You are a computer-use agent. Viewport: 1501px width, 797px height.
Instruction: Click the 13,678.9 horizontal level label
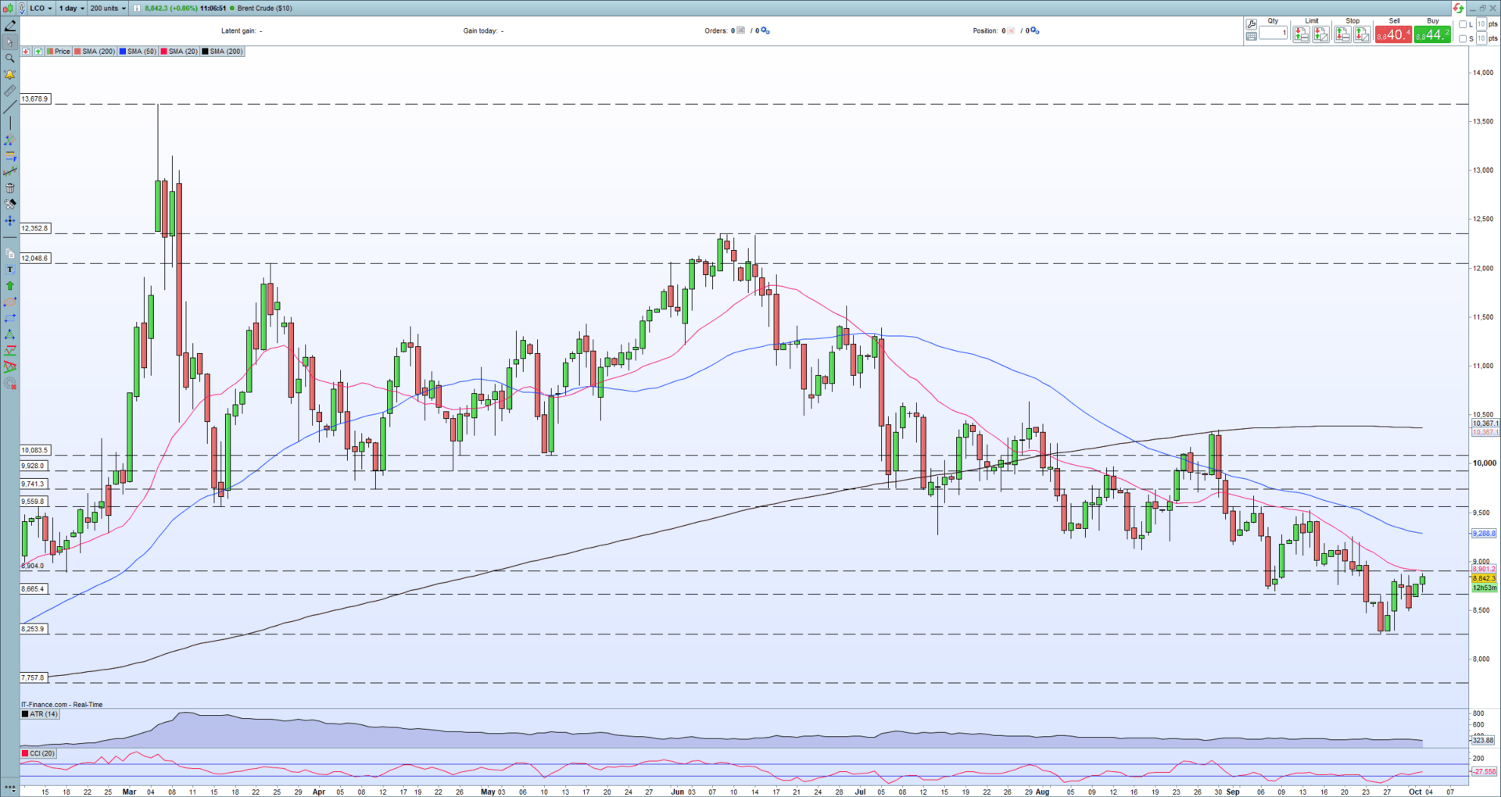35,99
